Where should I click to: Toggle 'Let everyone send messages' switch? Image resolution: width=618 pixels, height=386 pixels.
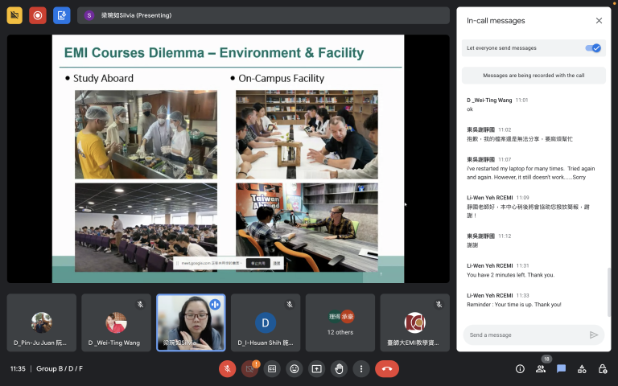point(595,48)
